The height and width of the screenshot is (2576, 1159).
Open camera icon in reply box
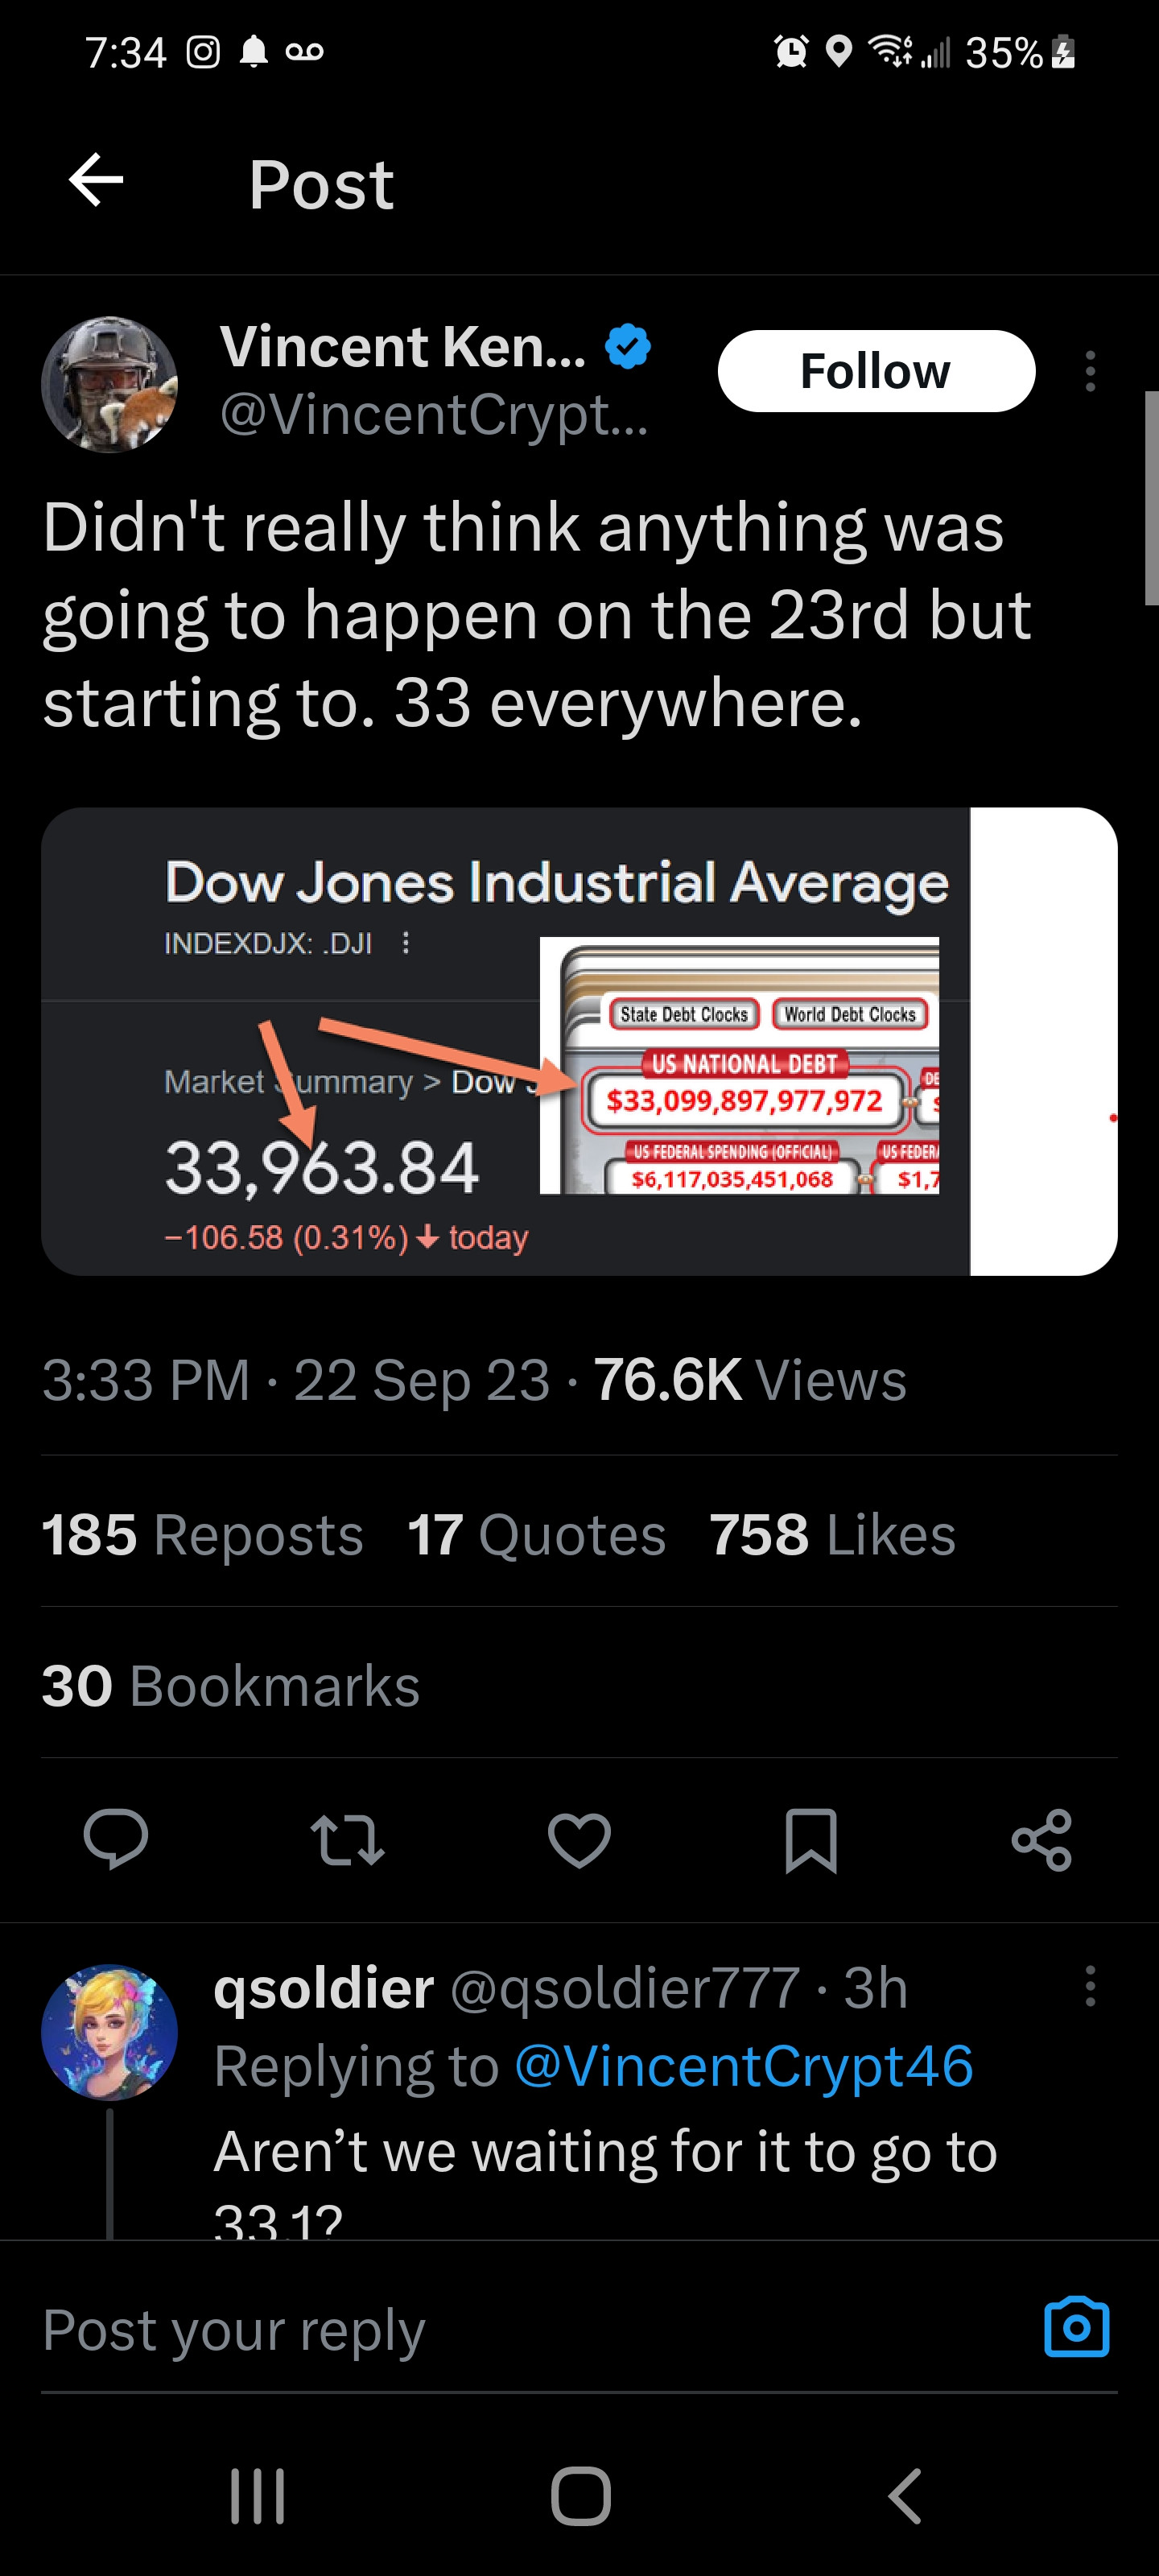tap(1076, 2328)
